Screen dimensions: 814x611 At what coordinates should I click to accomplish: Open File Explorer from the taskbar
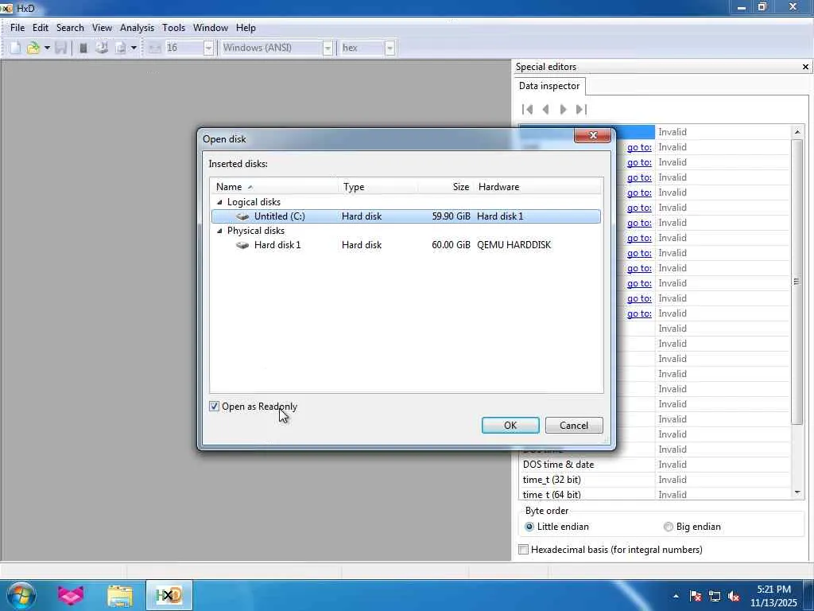[119, 595]
